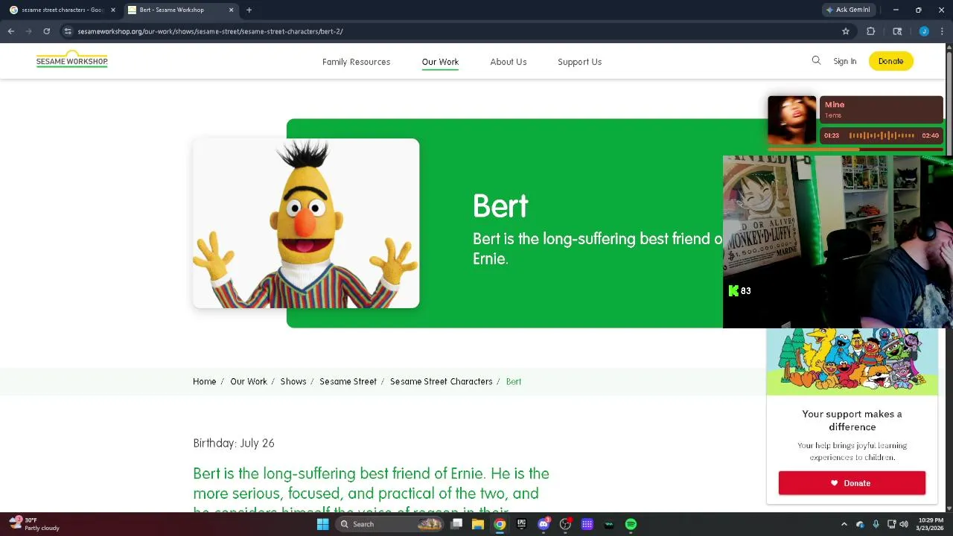Click the Bert character photo

pyautogui.click(x=306, y=223)
